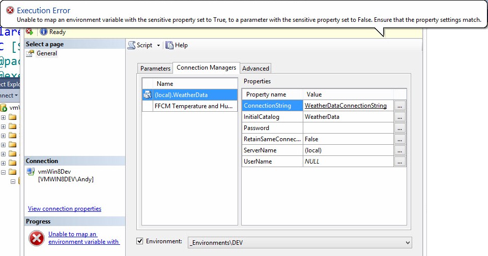This screenshot has height=256, width=488.
Task: Click the Script toolbar icon
Action: point(131,45)
